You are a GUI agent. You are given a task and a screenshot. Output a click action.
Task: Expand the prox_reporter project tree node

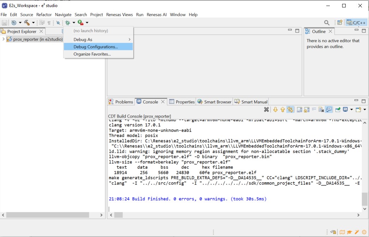(x=3, y=39)
